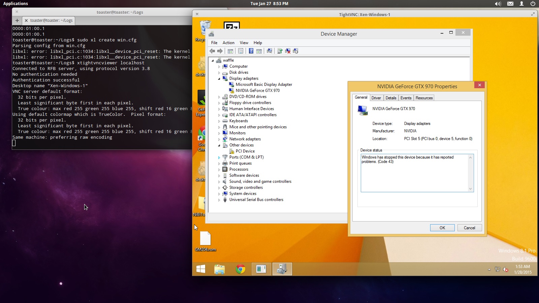Click the volume icon in top panel

pos(498,4)
